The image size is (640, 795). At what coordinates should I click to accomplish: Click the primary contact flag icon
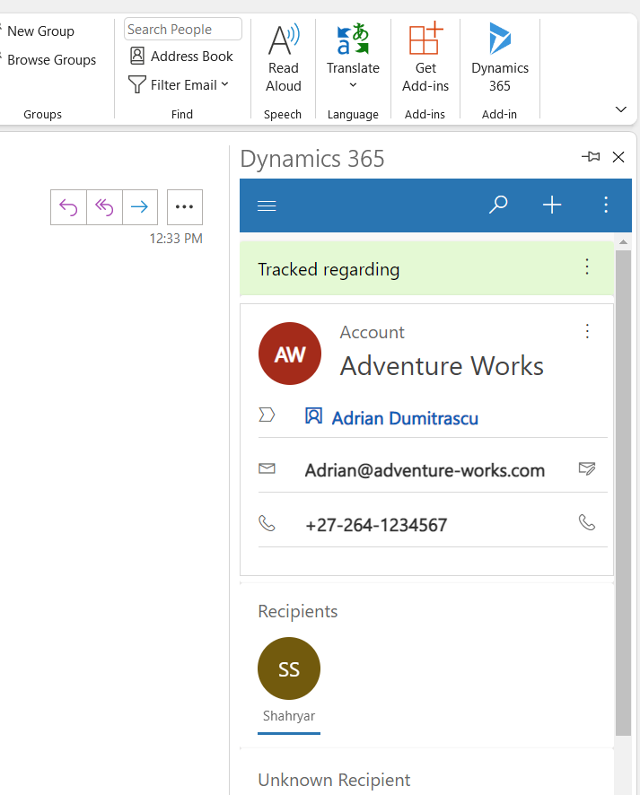pos(267,415)
